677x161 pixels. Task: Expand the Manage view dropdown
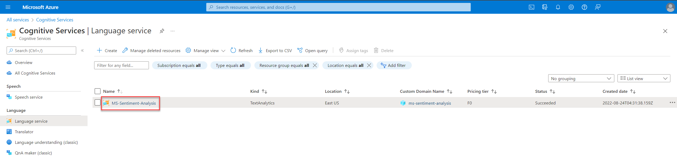click(x=205, y=50)
